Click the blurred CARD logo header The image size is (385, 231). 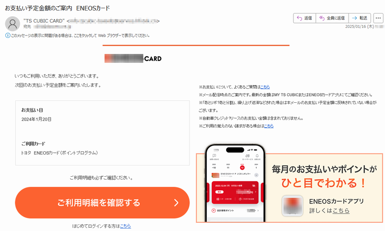tap(133, 59)
